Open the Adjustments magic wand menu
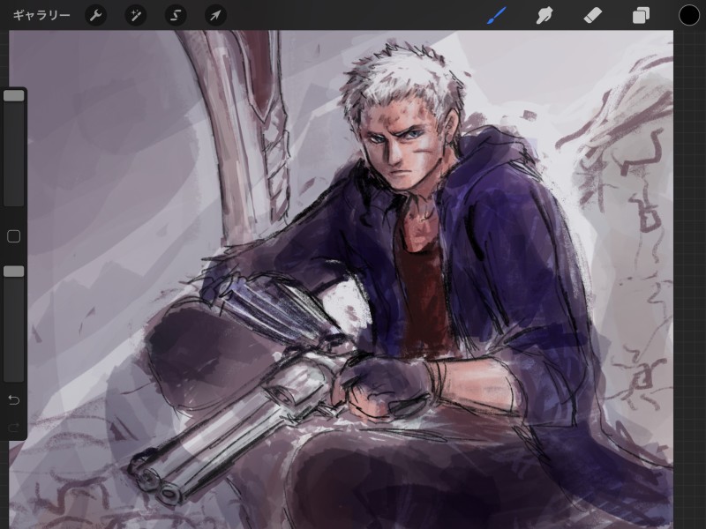 tap(136, 15)
